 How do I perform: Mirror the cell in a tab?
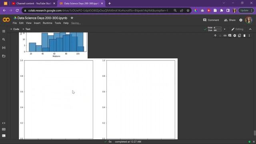pyautogui.click(x=239, y=36)
